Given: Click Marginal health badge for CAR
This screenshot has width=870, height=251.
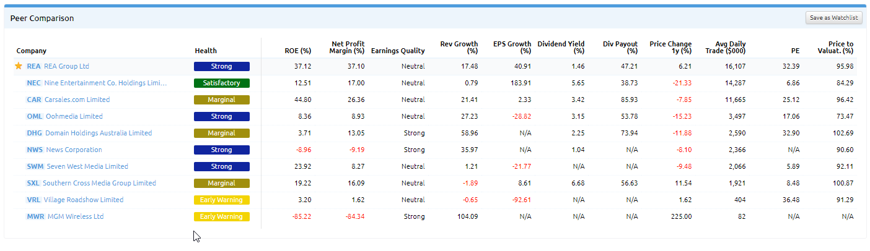Looking at the screenshot, I should (222, 100).
